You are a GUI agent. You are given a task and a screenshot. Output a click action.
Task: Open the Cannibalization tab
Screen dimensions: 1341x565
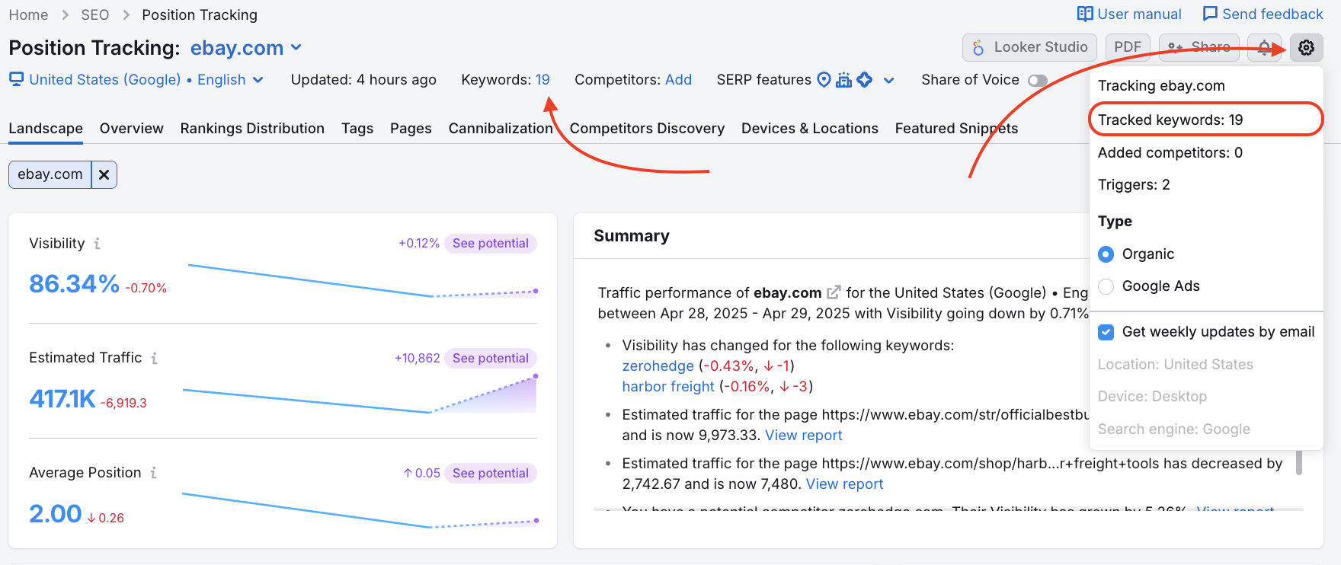point(500,128)
